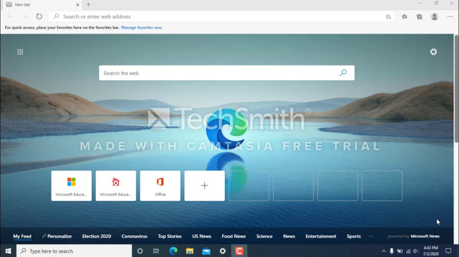Add a new quick link tile

[x=205, y=186]
